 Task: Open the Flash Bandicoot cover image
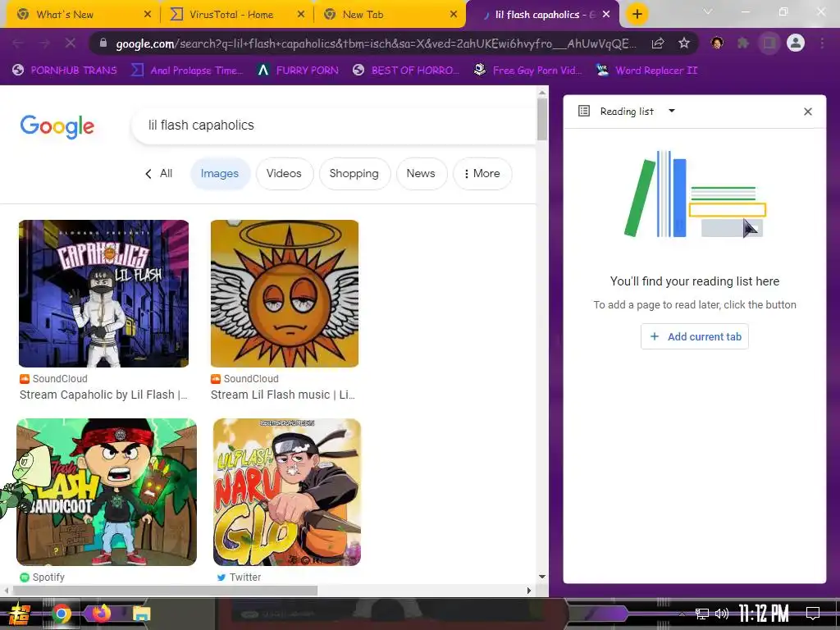107,492
